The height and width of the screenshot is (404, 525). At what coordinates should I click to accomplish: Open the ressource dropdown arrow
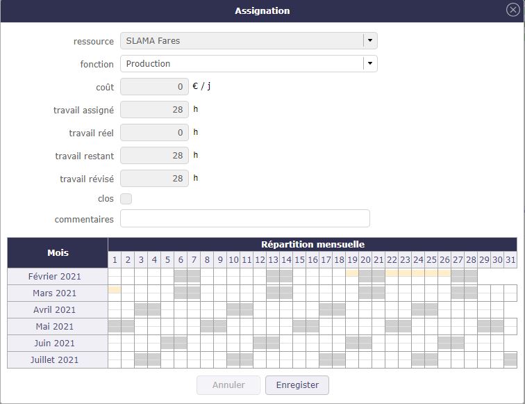(x=370, y=41)
